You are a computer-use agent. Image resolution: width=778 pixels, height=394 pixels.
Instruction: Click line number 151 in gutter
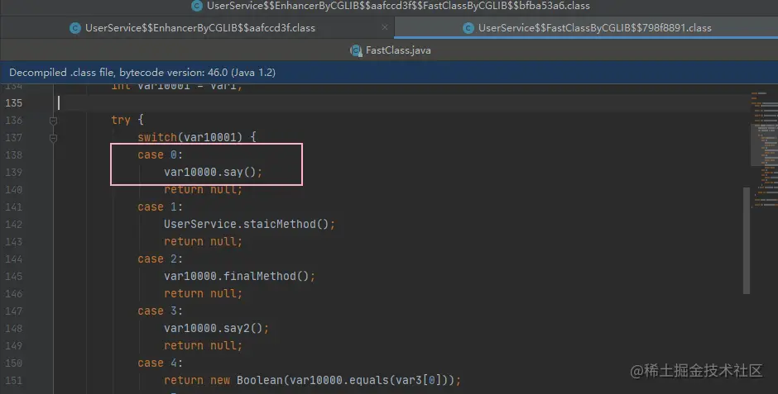pyautogui.click(x=14, y=380)
